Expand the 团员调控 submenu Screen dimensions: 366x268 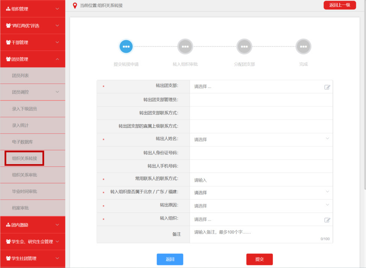(x=33, y=92)
